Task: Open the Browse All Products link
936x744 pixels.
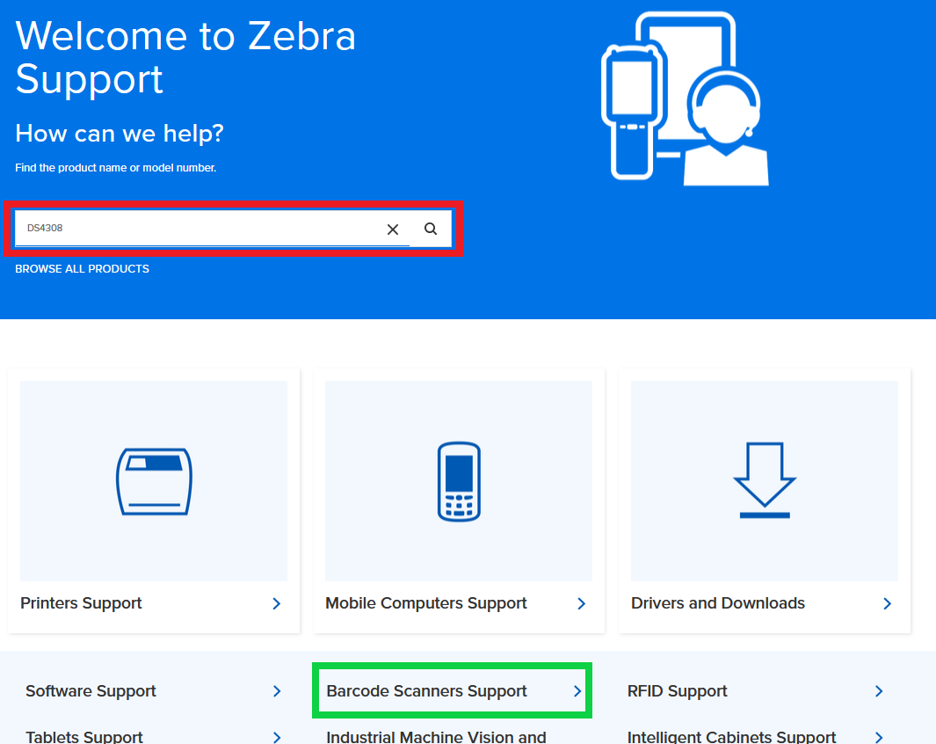Action: tap(82, 268)
